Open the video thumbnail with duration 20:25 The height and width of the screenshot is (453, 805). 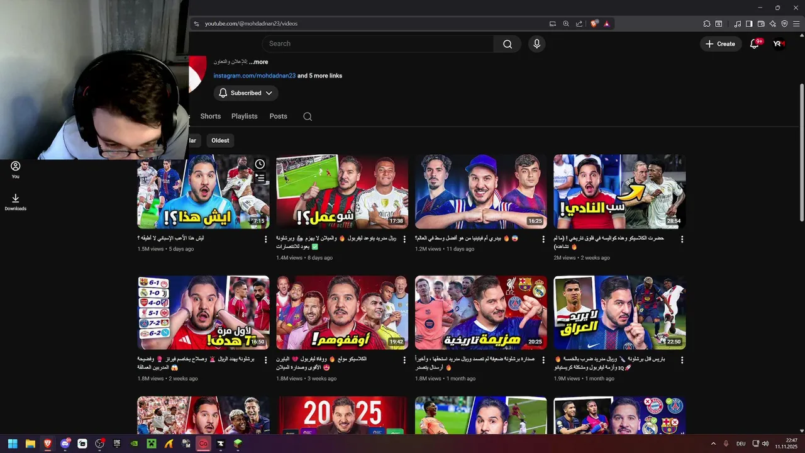(x=481, y=313)
